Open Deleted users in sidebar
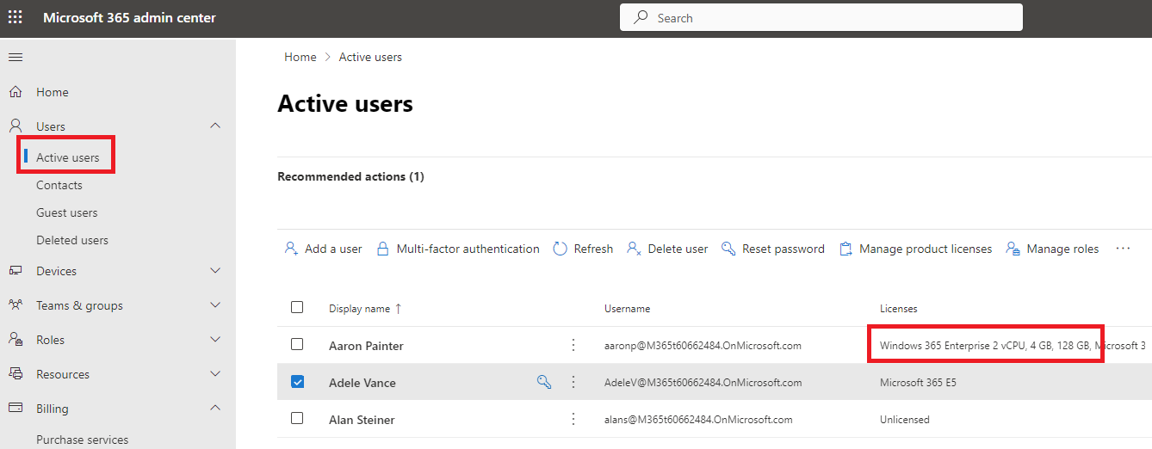 tap(72, 240)
